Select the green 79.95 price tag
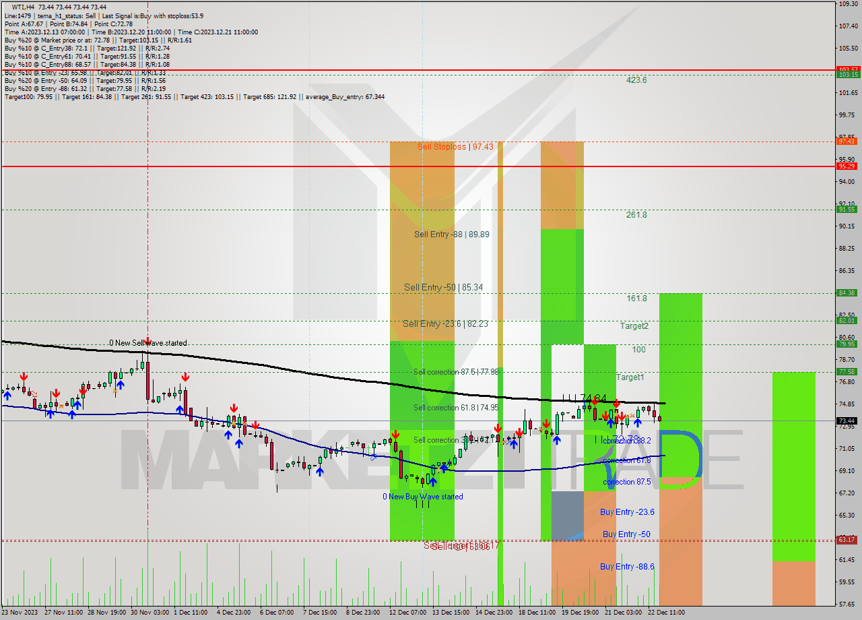The width and height of the screenshot is (862, 620). (x=847, y=344)
